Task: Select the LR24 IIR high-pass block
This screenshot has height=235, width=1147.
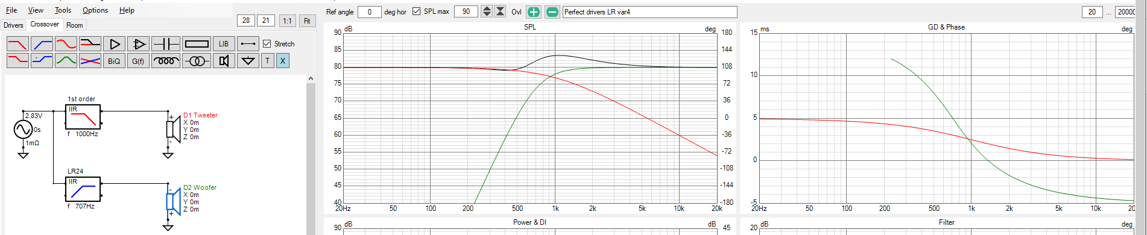Action: coord(83,189)
